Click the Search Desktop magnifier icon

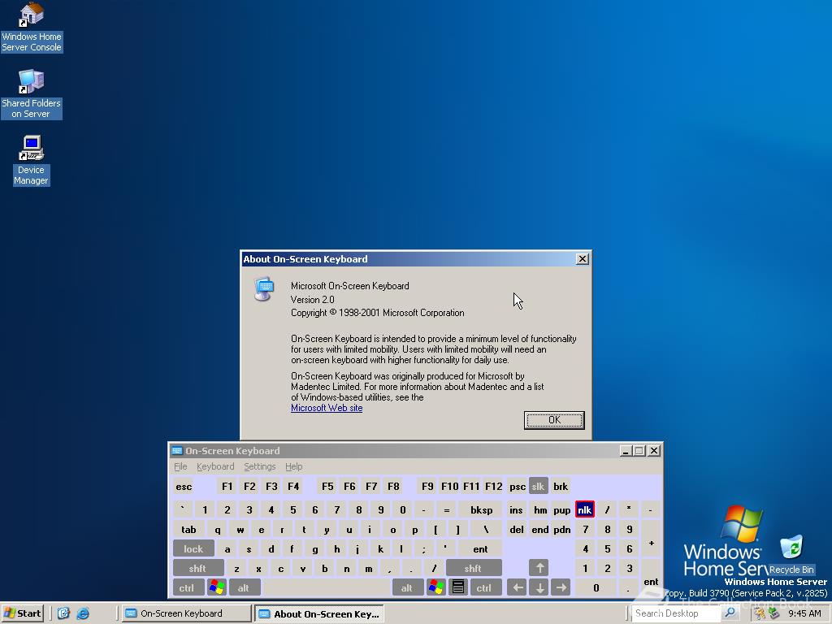coord(730,613)
